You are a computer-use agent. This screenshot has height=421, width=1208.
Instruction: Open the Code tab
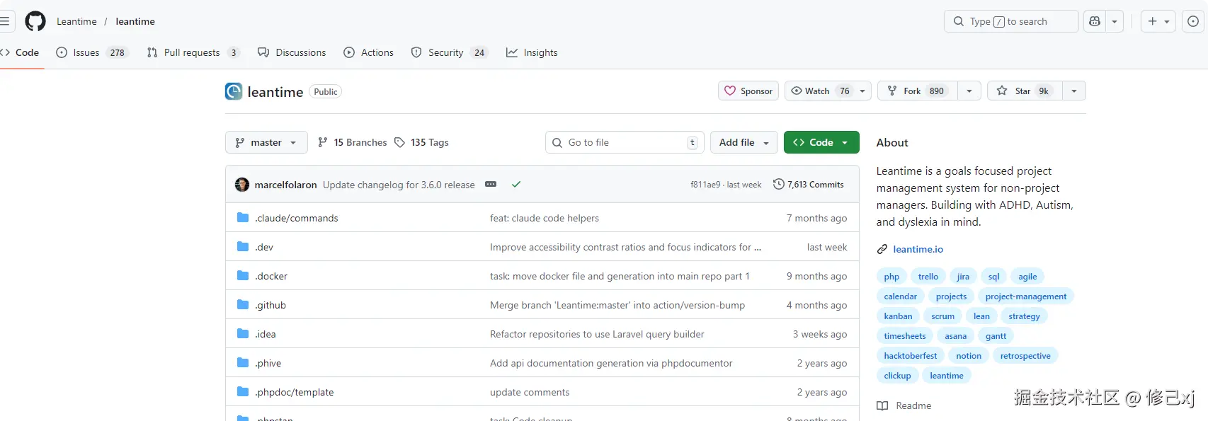[21, 52]
